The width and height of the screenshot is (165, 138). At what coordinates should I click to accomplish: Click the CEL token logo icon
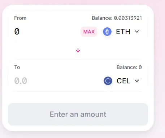(x=108, y=81)
